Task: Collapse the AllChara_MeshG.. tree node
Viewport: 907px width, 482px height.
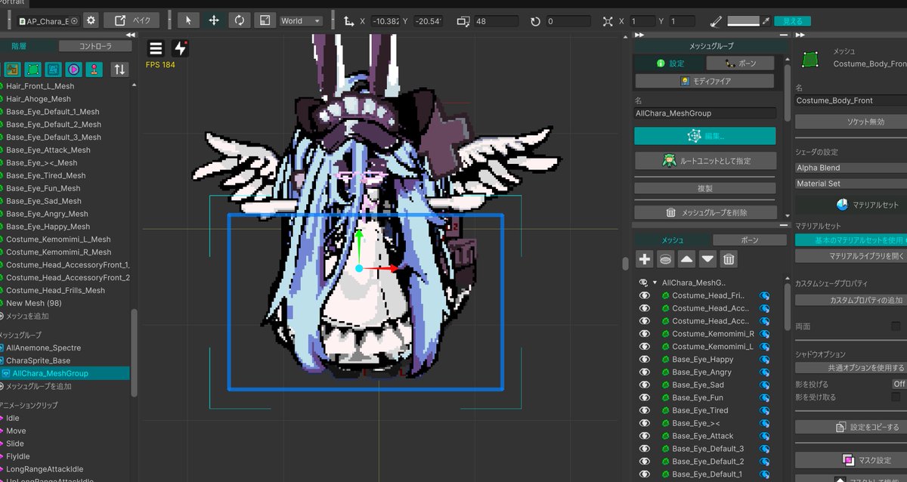Action: [655, 283]
